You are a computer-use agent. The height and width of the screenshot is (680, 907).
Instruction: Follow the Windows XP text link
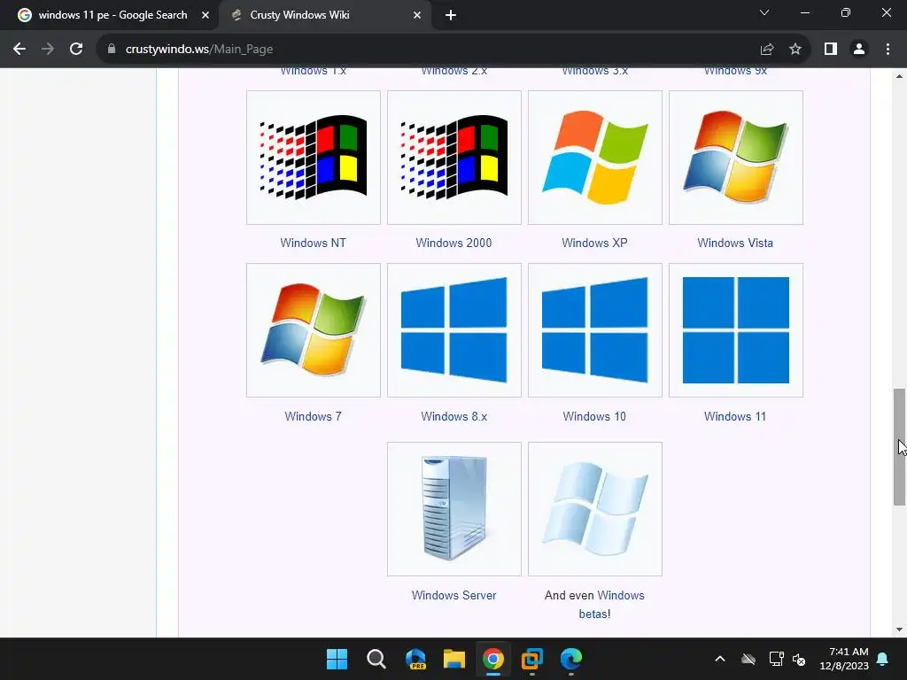594,243
